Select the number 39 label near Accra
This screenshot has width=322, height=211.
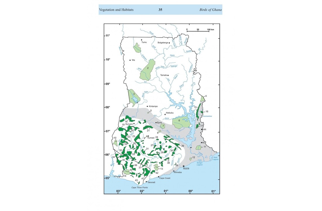click(x=177, y=165)
